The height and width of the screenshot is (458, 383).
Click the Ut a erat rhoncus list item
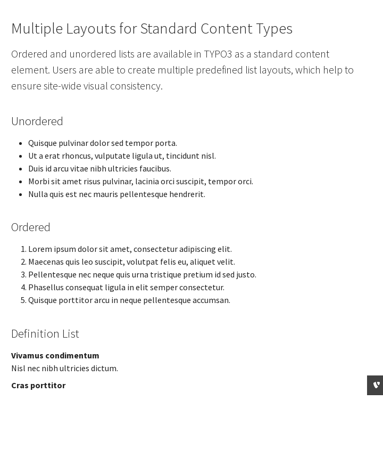click(122, 156)
